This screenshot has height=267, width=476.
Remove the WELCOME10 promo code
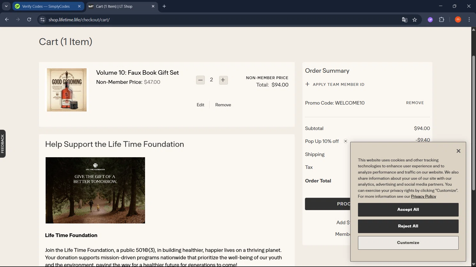[415, 103]
